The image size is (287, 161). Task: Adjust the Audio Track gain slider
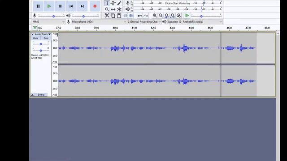coord(41,44)
